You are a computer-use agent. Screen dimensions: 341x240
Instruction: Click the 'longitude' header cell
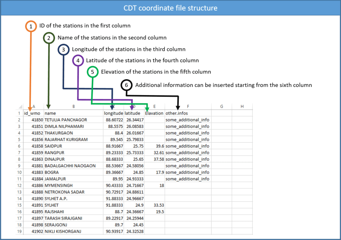pos(114,113)
